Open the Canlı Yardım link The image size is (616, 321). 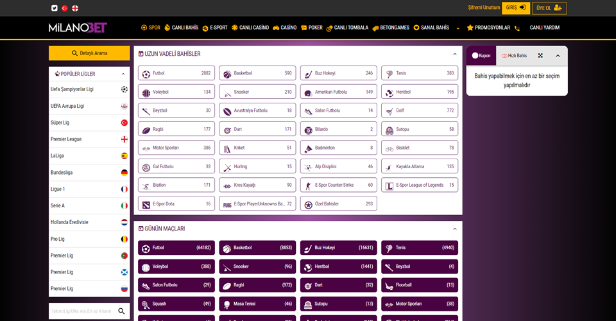tap(545, 28)
